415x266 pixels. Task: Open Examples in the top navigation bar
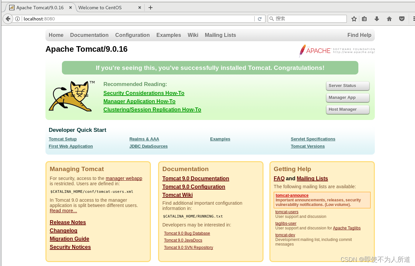tap(169, 35)
